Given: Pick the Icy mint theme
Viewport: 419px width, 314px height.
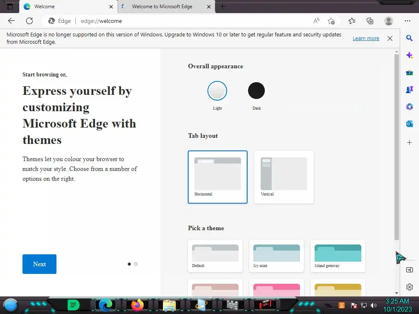Looking at the screenshot, I should (x=276, y=256).
